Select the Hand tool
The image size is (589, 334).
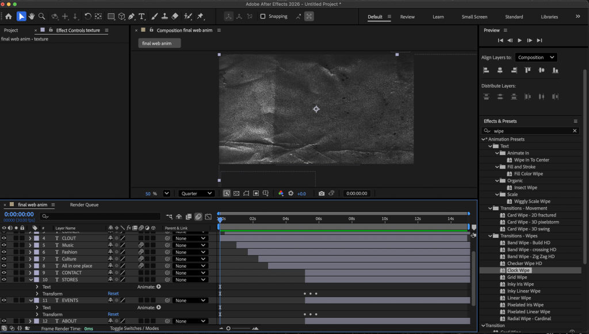coord(32,16)
